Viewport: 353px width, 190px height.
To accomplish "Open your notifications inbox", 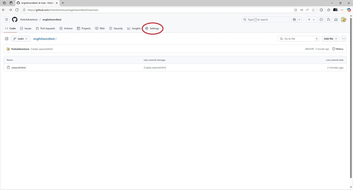I will point(336,19).
